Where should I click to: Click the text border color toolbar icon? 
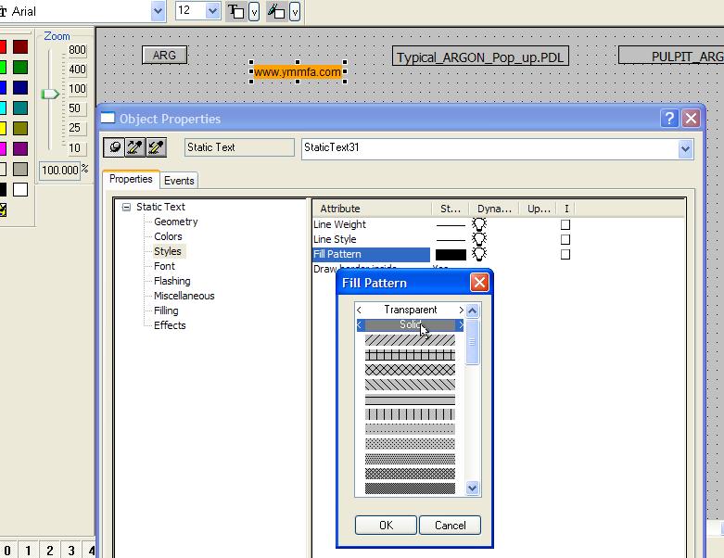[236, 11]
